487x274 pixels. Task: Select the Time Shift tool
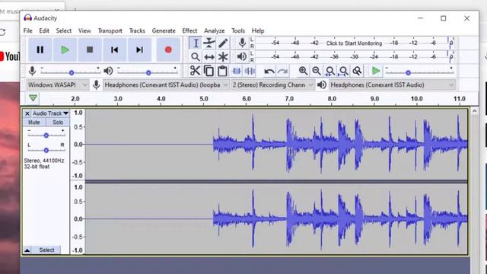(x=209, y=57)
